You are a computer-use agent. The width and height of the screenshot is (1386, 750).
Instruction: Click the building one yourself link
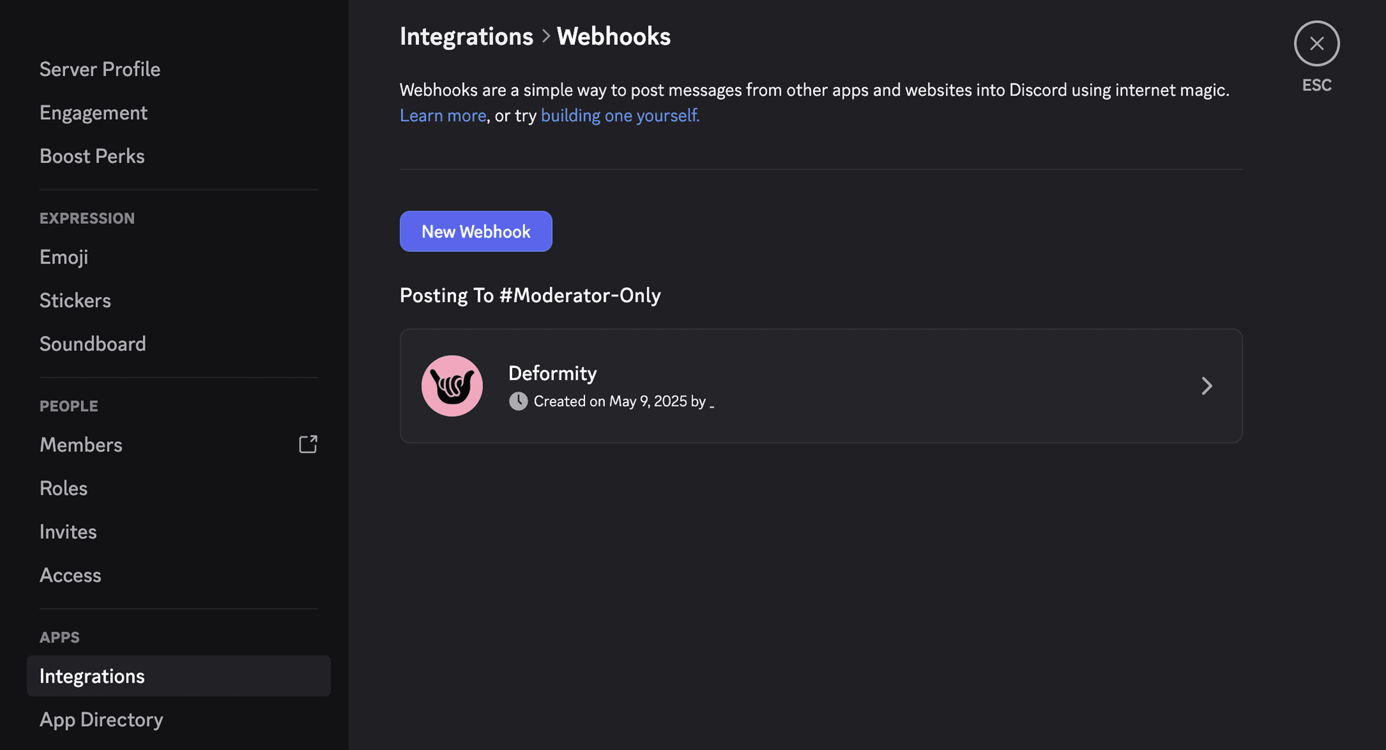point(619,114)
